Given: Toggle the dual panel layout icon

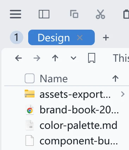Looking at the screenshot, I should point(44,14).
